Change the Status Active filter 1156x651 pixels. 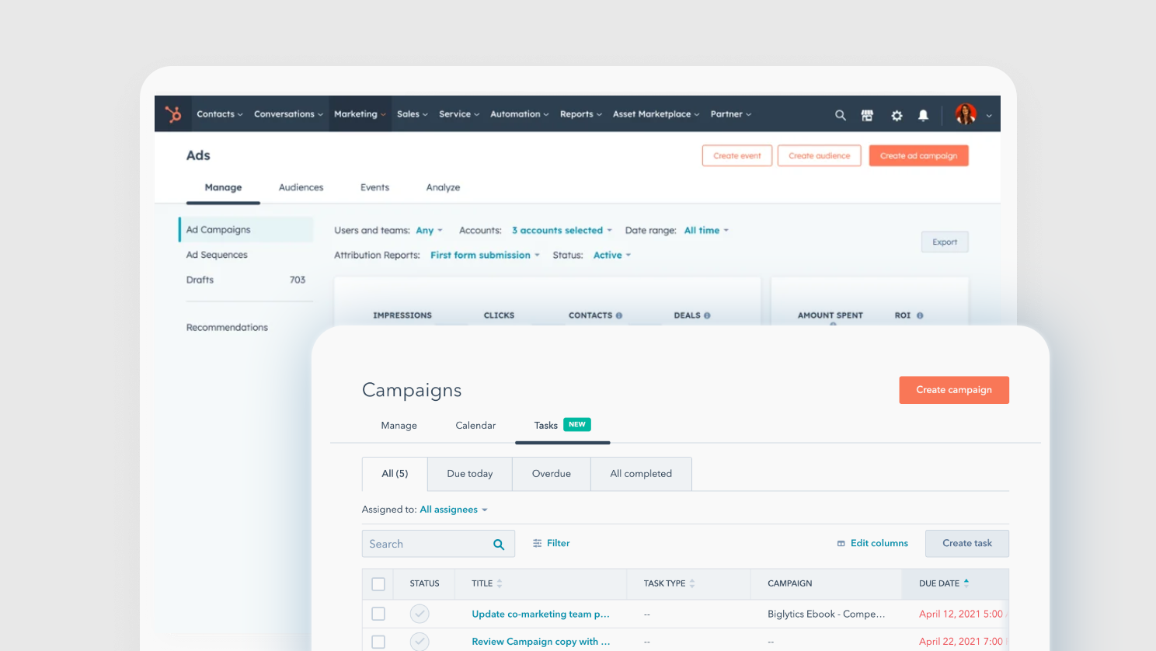tap(612, 256)
